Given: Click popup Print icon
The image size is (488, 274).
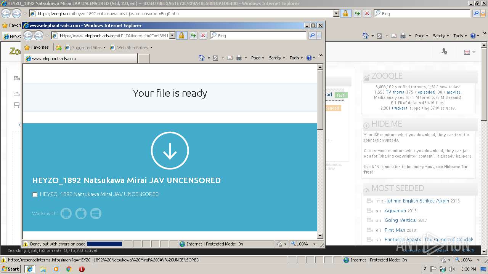Looking at the screenshot, I should click(239, 58).
